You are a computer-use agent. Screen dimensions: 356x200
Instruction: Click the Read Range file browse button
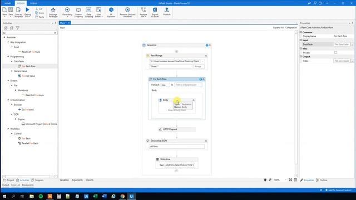click(202, 61)
